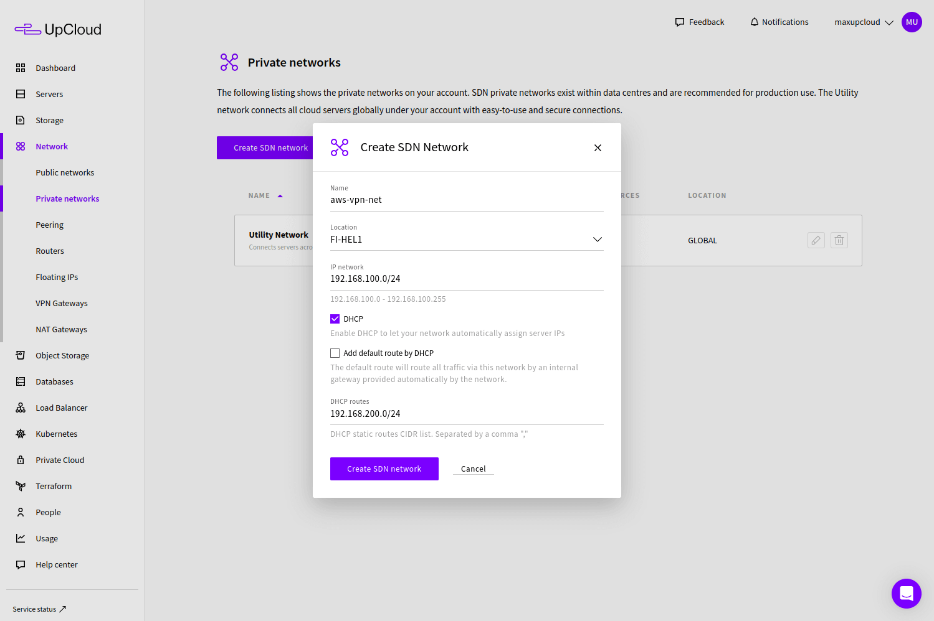
Task: Edit the Name field aws-vpn-net
Action: coord(467,200)
